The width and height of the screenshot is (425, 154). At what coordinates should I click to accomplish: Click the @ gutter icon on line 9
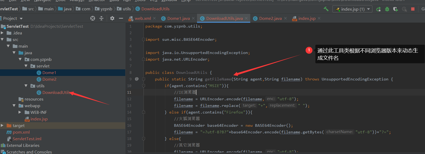[137, 79]
